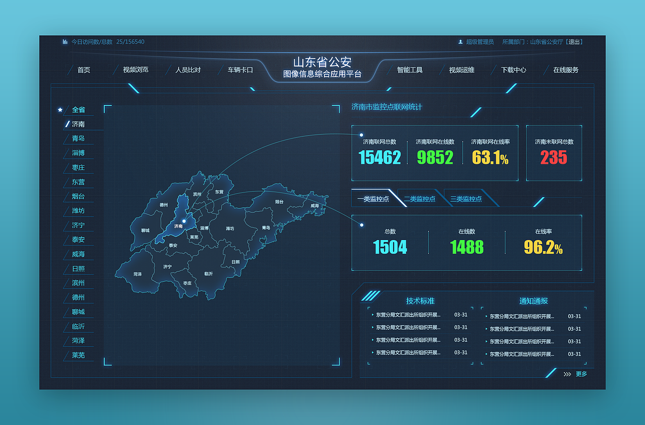Click the 威海 region on the map
645x425 pixels.
(314, 206)
